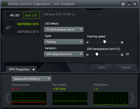Open the Style dropdown showing Flashing

tap(64, 42)
